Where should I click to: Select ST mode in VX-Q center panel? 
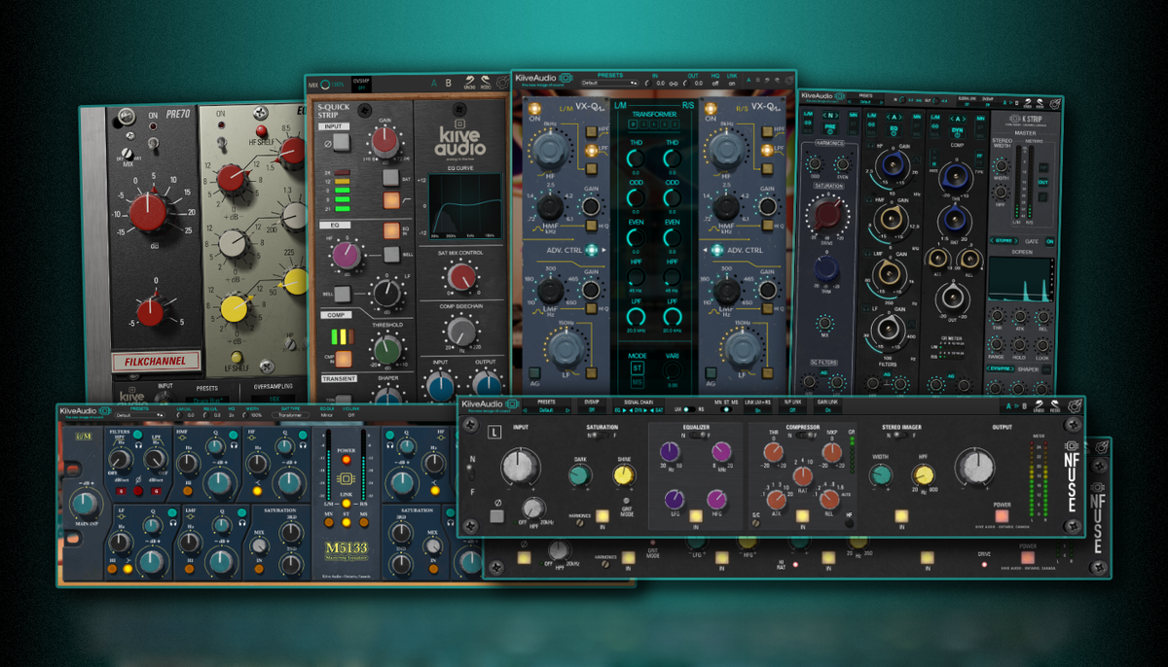[x=637, y=368]
